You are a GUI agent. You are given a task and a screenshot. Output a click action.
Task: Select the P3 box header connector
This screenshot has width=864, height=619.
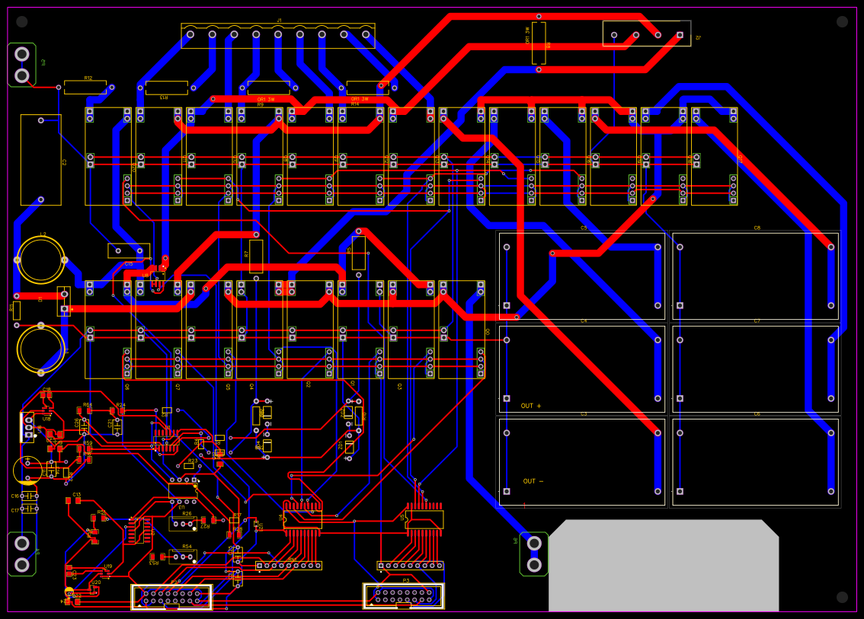click(403, 596)
